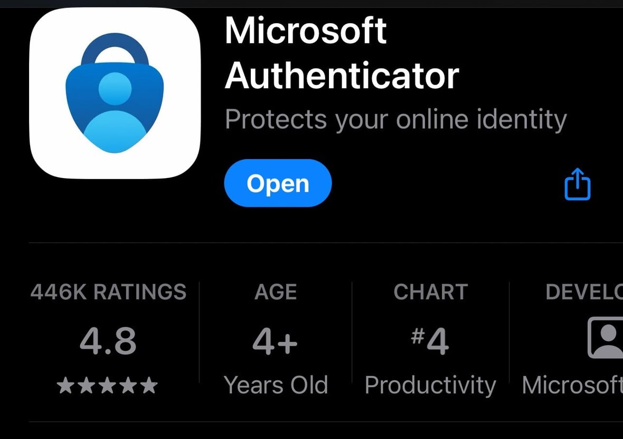Click the #4 chart position
Image resolution: width=623 pixels, height=439 pixels.
pos(431,342)
